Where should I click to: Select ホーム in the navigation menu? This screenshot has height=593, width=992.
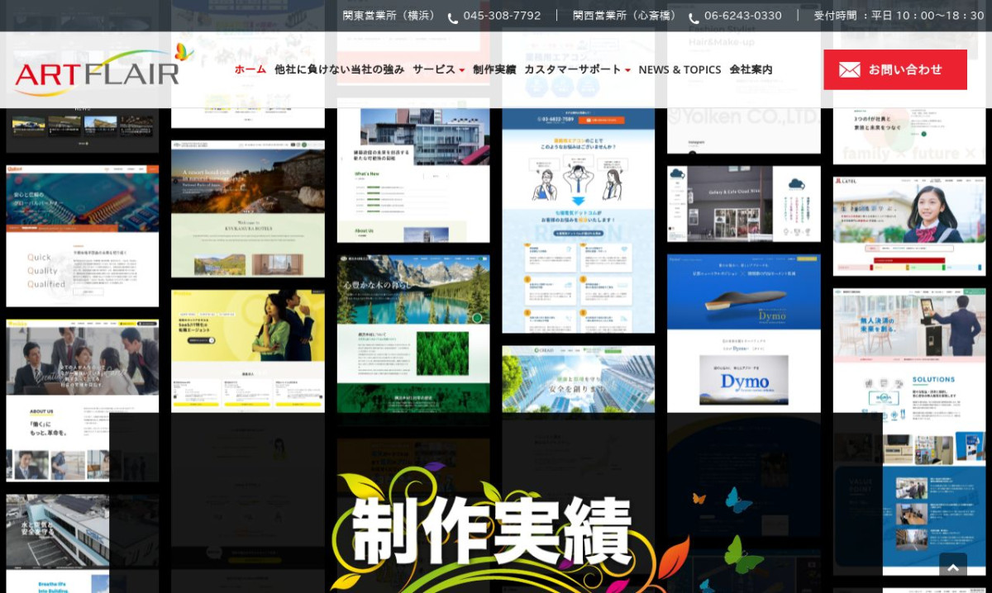pyautogui.click(x=250, y=69)
